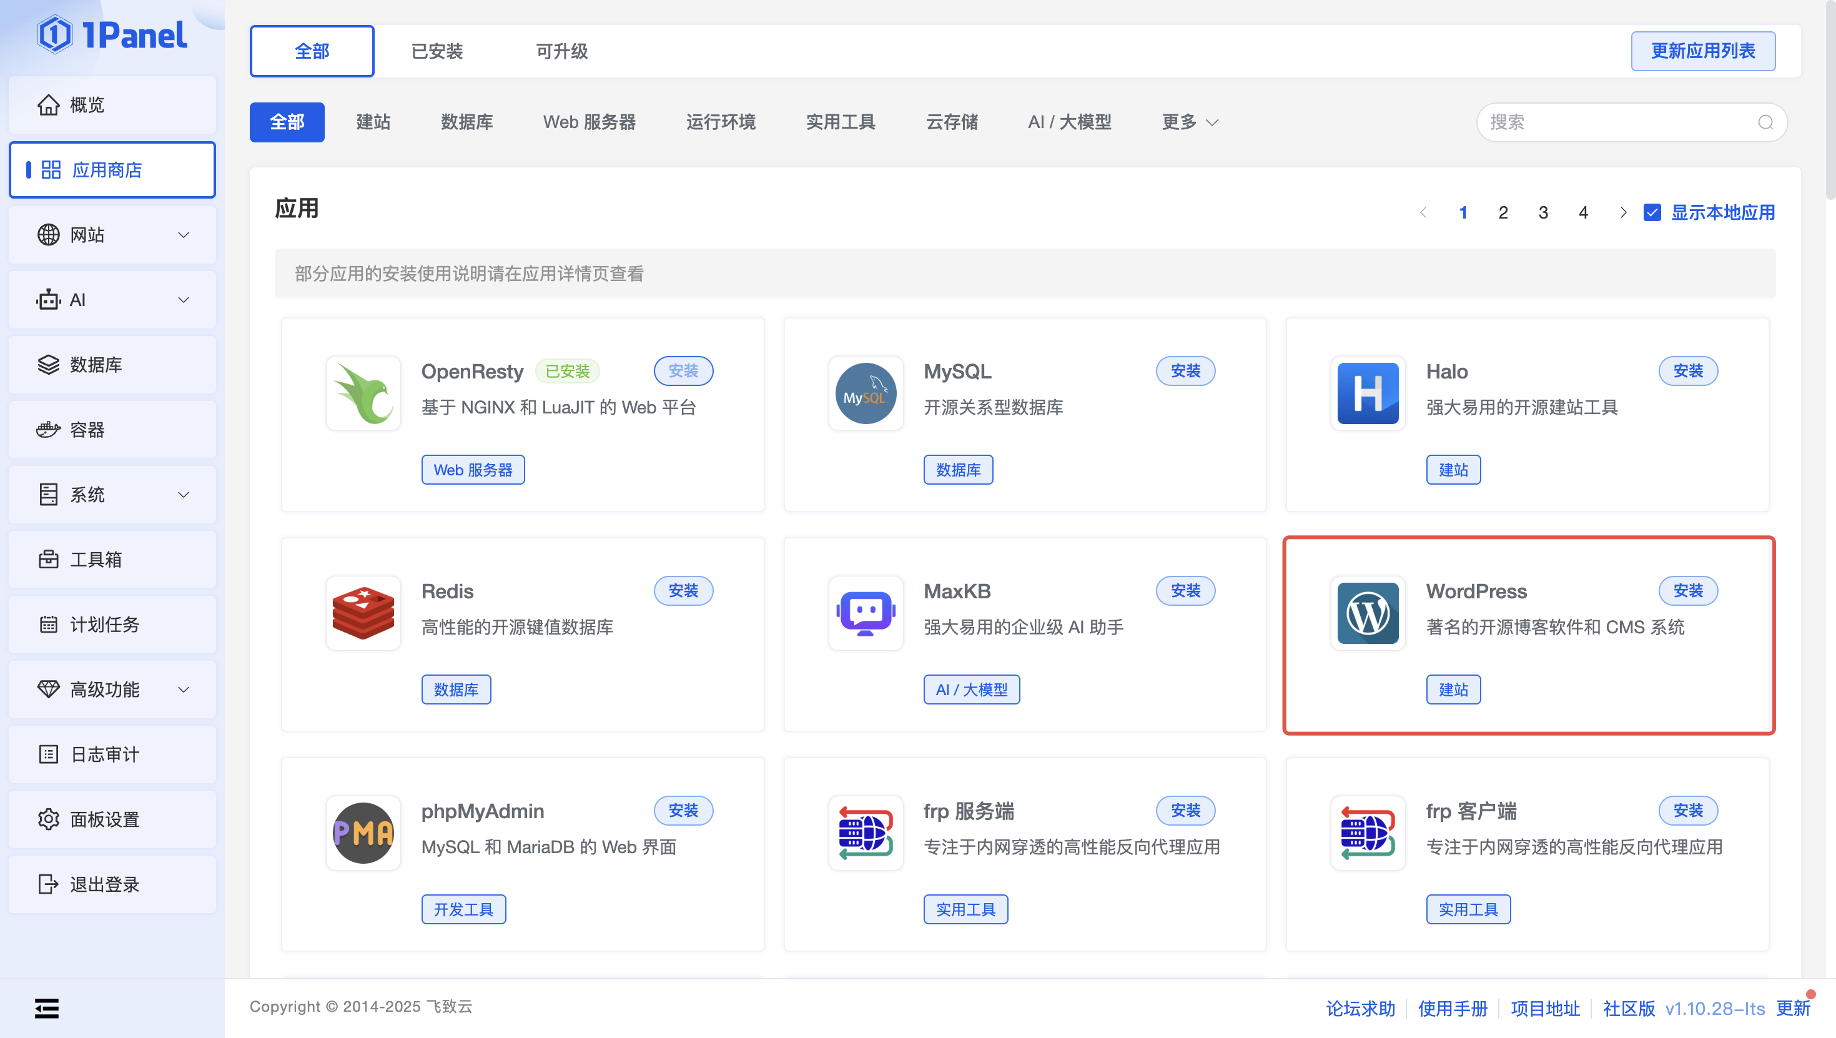Open the MaxKB app icon

pyautogui.click(x=866, y=613)
